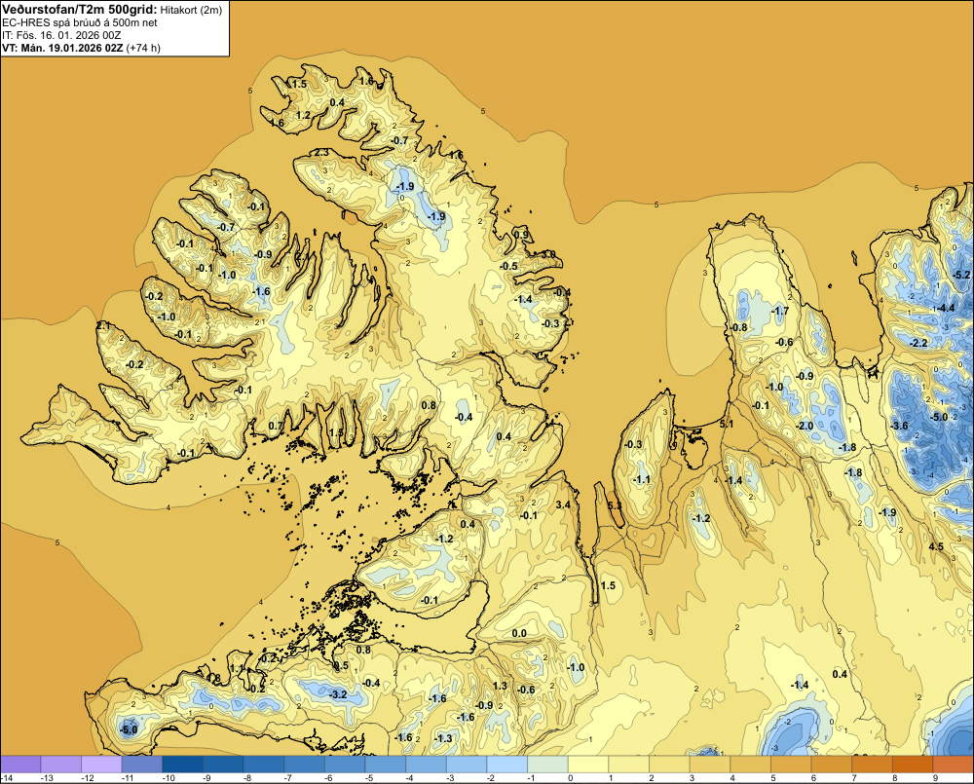This screenshot has height=784, width=974.
Task: Click the '-1.1' temperature value on the map
Action: click(641, 479)
